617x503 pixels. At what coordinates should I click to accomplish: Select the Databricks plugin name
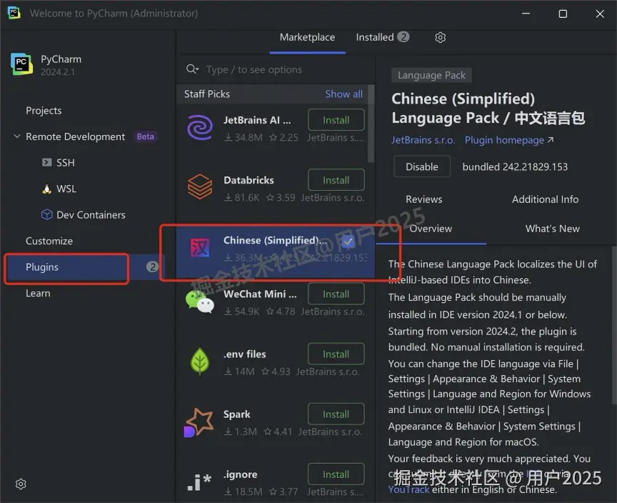249,180
